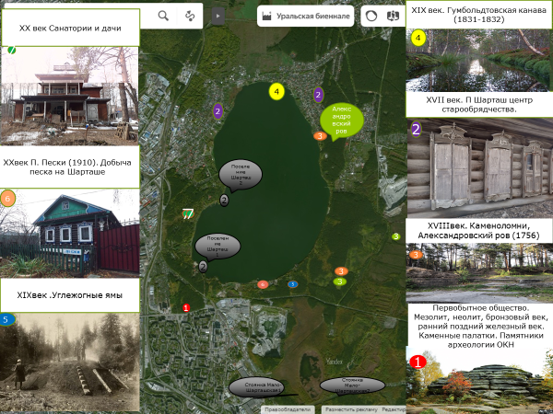Click the Первобытное общество caption text

pos(481,326)
